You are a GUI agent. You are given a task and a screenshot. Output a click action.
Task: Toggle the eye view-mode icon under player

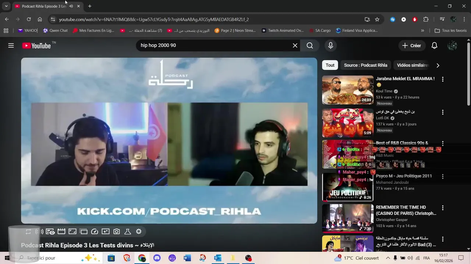click(x=50, y=231)
